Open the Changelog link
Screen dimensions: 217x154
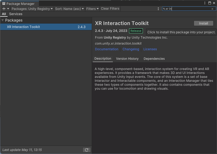click(x=131, y=49)
